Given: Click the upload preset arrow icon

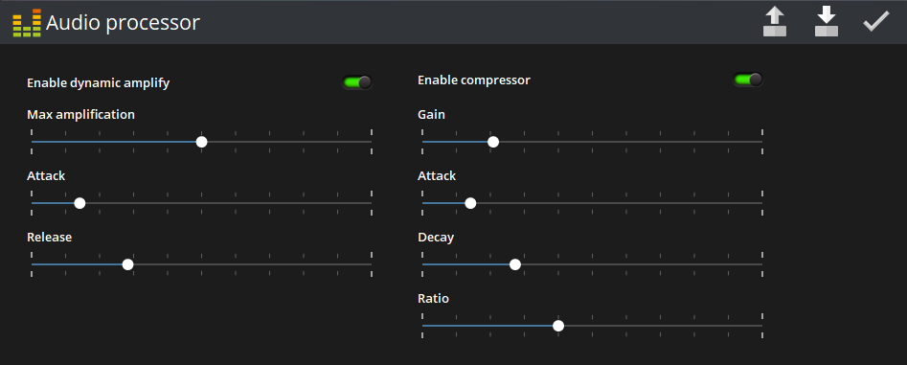Looking at the screenshot, I should (x=775, y=22).
